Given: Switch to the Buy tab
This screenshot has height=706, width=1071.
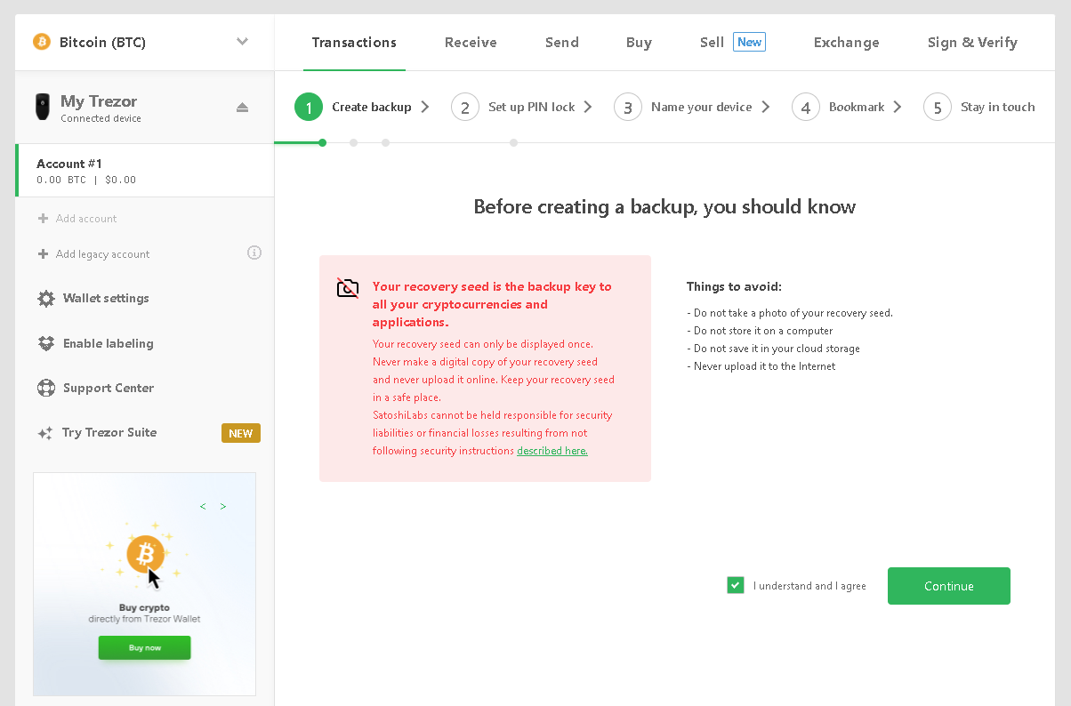Looking at the screenshot, I should pyautogui.click(x=639, y=42).
